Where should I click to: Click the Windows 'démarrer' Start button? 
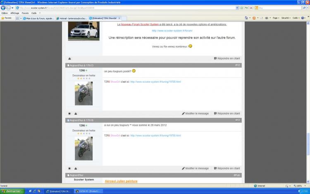[x=12, y=191]
